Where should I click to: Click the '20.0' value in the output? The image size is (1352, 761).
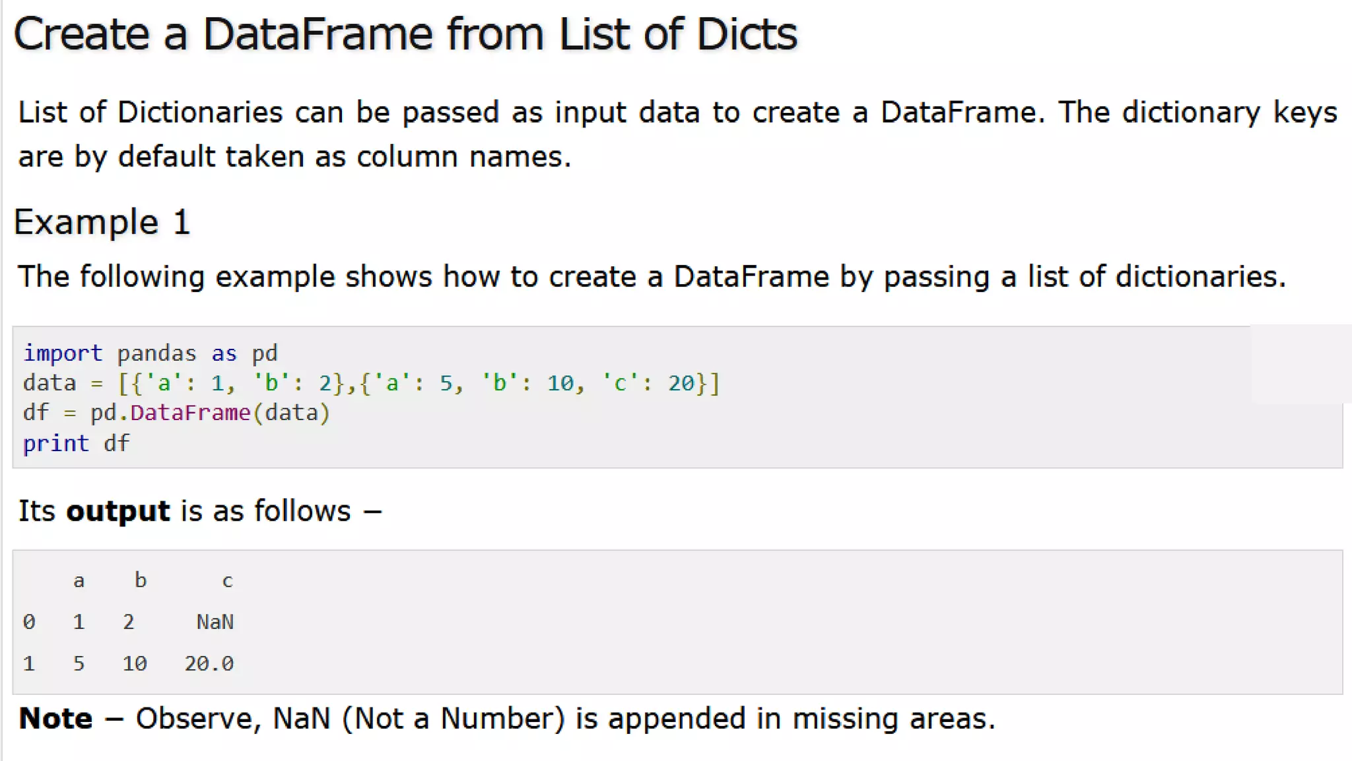point(209,663)
